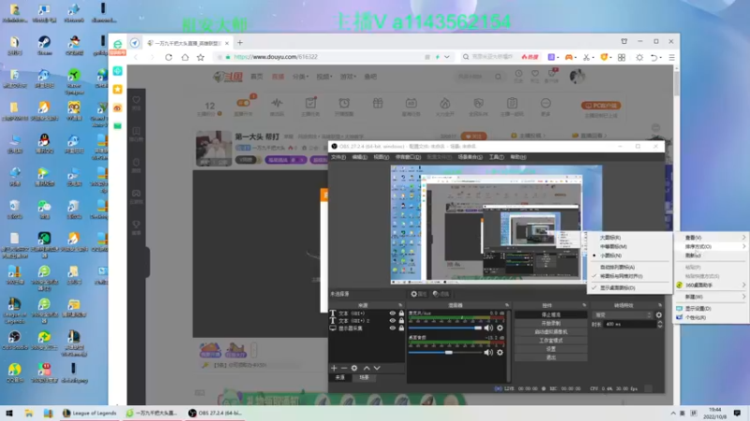Screen dimensions: 750x421
Task: Open League of Legends from taskbar
Action: (x=90, y=413)
